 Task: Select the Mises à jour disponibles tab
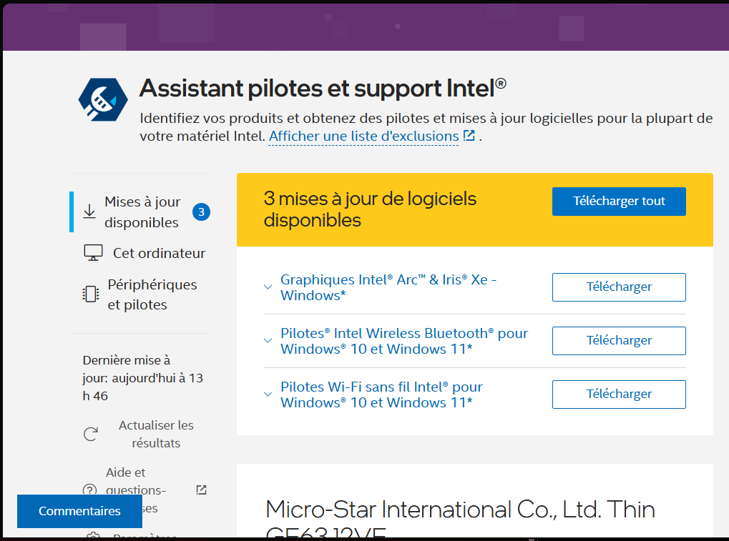[142, 212]
